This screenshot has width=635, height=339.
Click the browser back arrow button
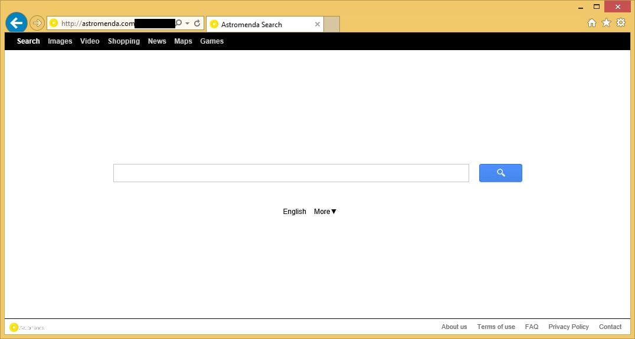point(16,22)
